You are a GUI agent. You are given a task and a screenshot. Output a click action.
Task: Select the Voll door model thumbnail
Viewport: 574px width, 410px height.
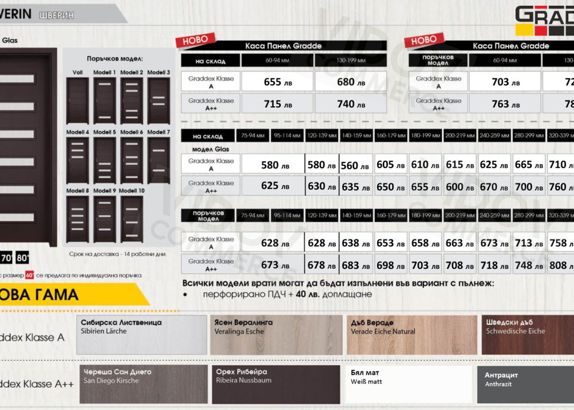pos(77,100)
